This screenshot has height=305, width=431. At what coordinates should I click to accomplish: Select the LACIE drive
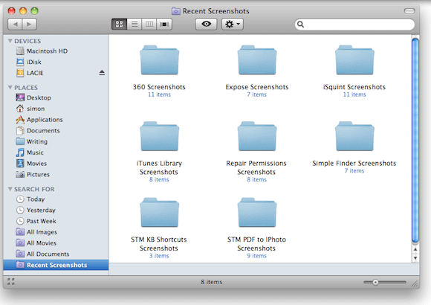pos(56,73)
